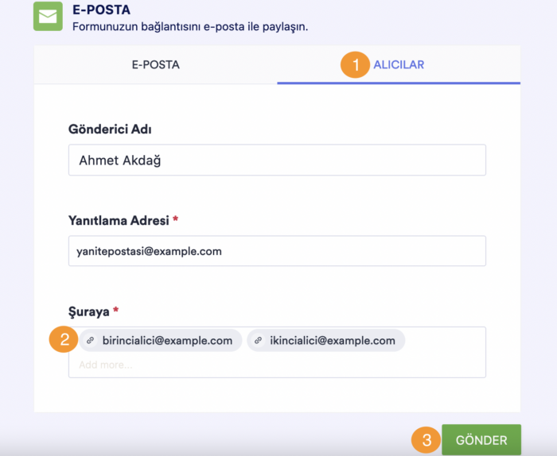Click the orange step 2 badge
The width and height of the screenshot is (557, 456).
pos(63,340)
